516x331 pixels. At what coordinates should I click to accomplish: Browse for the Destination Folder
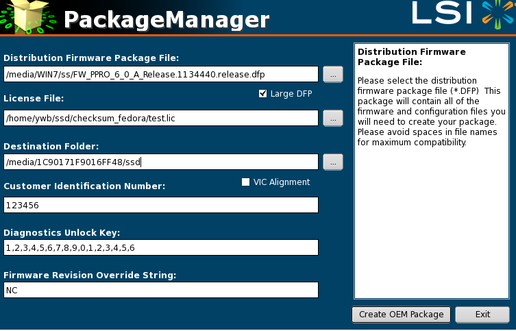coord(332,162)
